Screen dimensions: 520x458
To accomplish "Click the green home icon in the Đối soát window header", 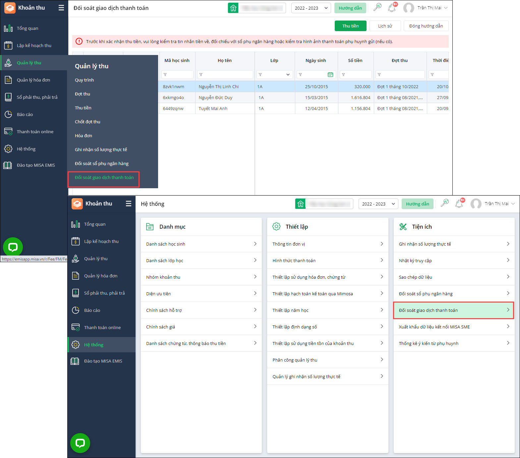I will pyautogui.click(x=233, y=8).
